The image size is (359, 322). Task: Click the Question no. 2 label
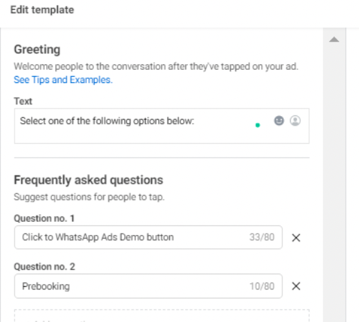pyautogui.click(x=44, y=267)
